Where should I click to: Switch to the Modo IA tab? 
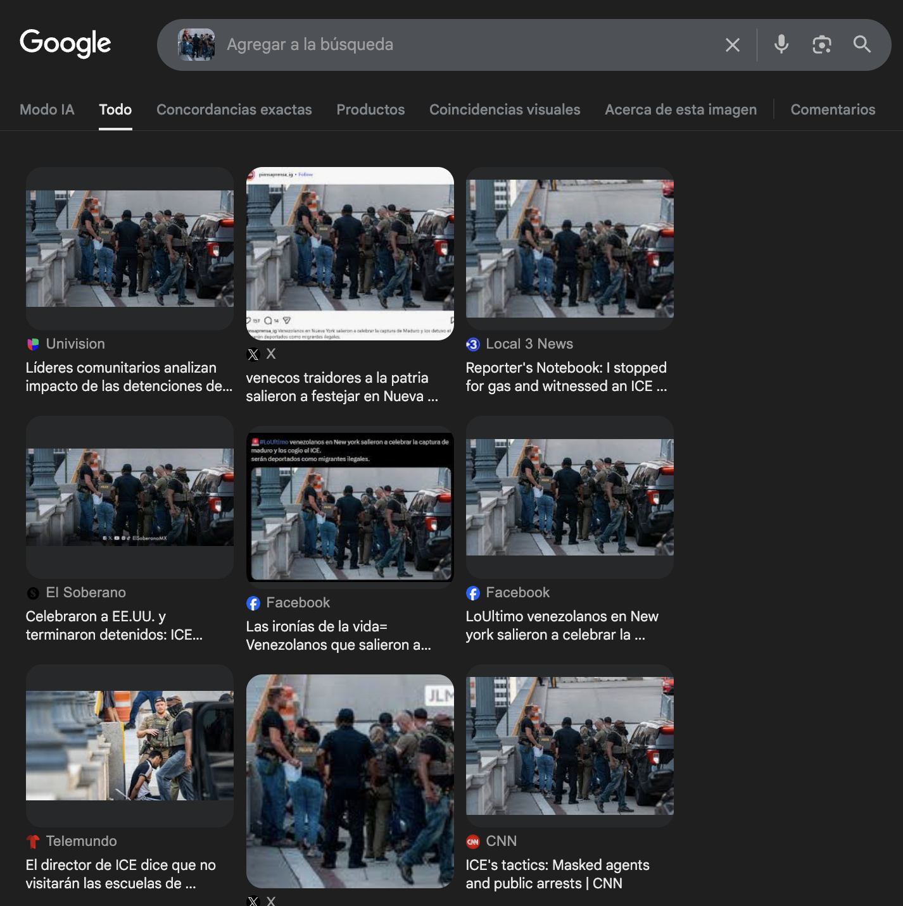[x=47, y=109]
